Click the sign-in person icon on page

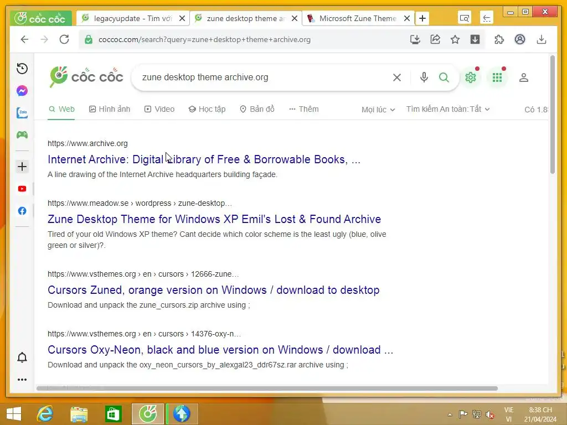point(524,77)
